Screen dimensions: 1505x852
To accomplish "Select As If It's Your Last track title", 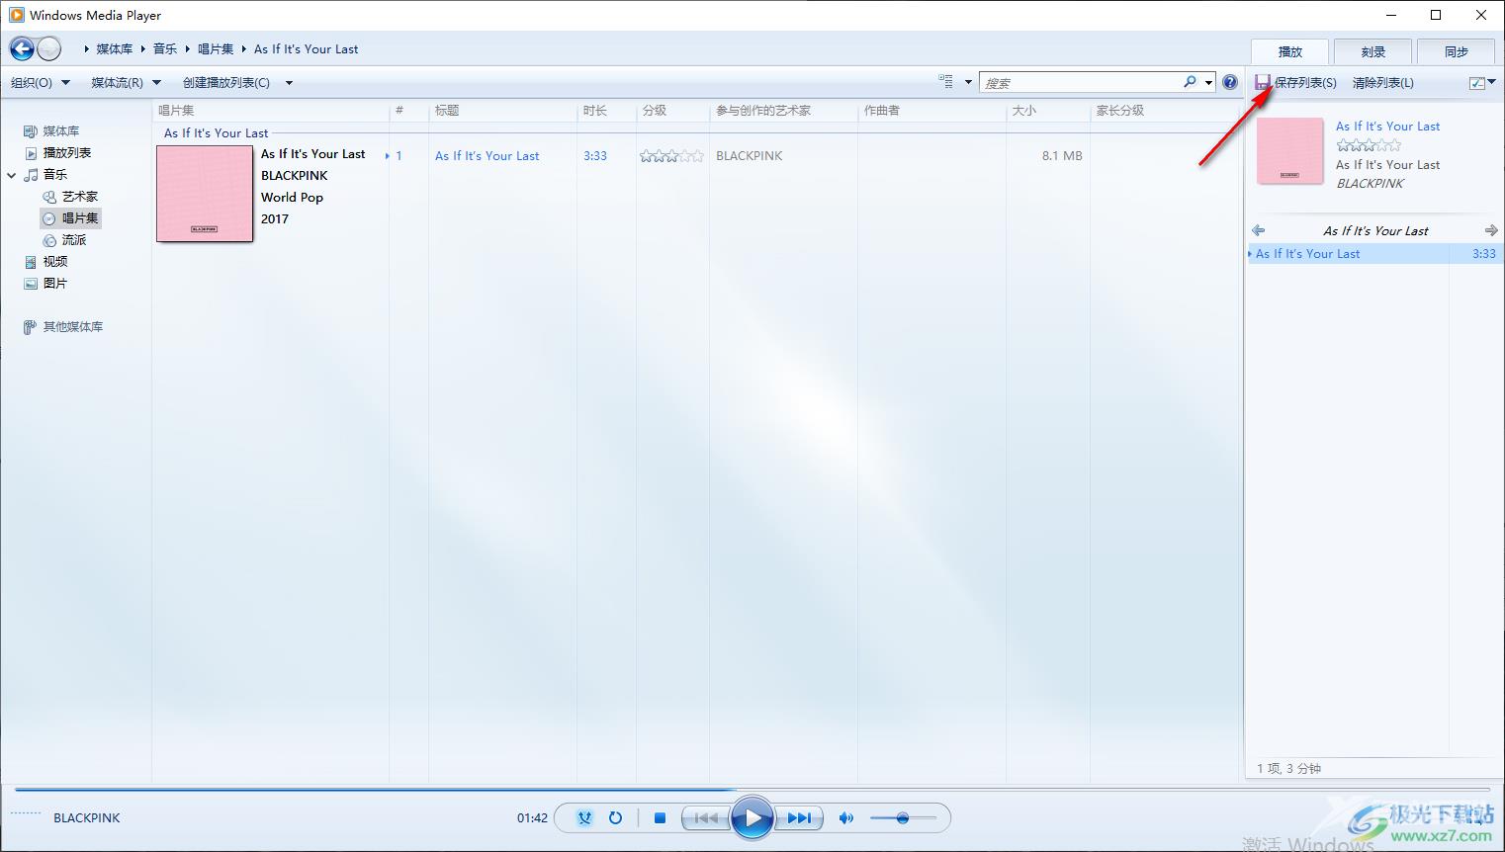I will [487, 155].
